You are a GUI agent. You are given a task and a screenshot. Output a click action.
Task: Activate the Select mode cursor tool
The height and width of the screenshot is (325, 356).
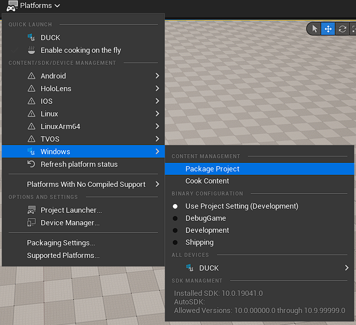[314, 29]
